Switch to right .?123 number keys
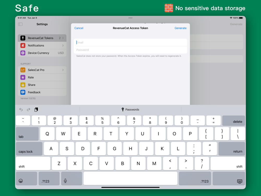 [195, 178]
